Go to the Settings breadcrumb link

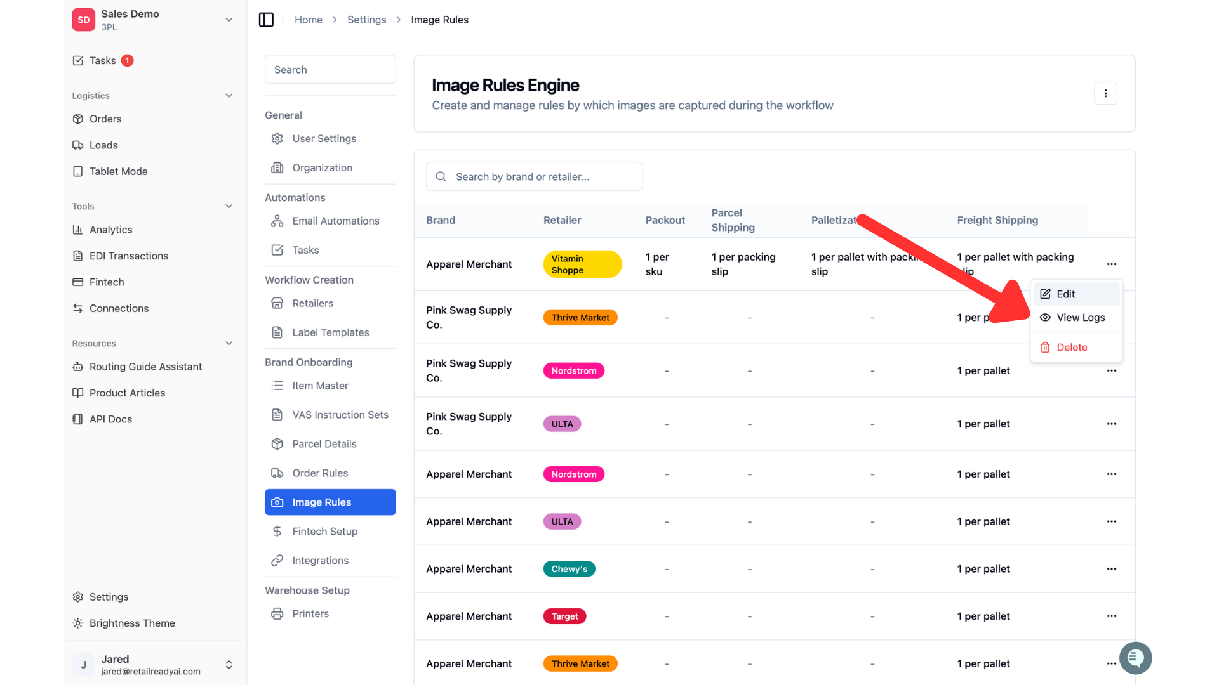[x=366, y=20]
